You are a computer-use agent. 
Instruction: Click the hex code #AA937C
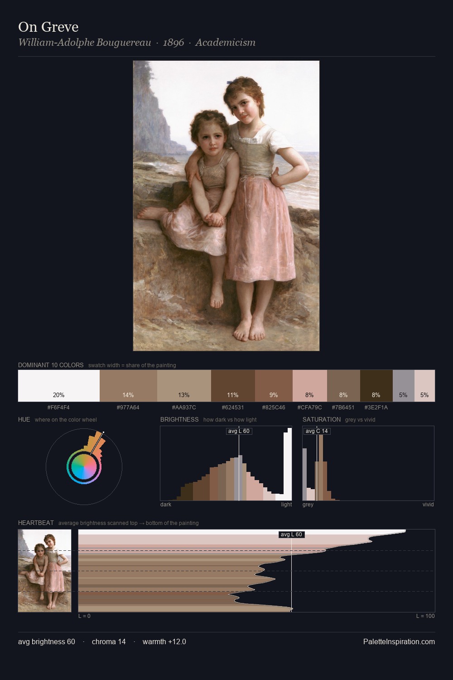pyautogui.click(x=184, y=408)
